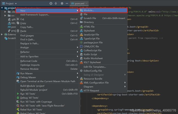Viewport: 178px width, 114px height.
Task: Select the File entry in New submenu
Action: (x=104, y=14)
